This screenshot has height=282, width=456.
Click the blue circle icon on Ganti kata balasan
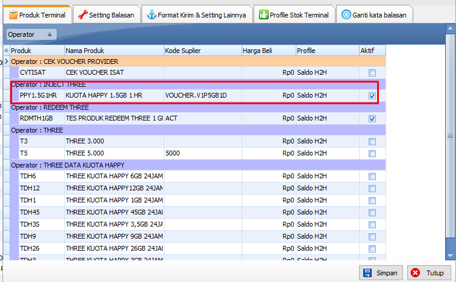[346, 14]
